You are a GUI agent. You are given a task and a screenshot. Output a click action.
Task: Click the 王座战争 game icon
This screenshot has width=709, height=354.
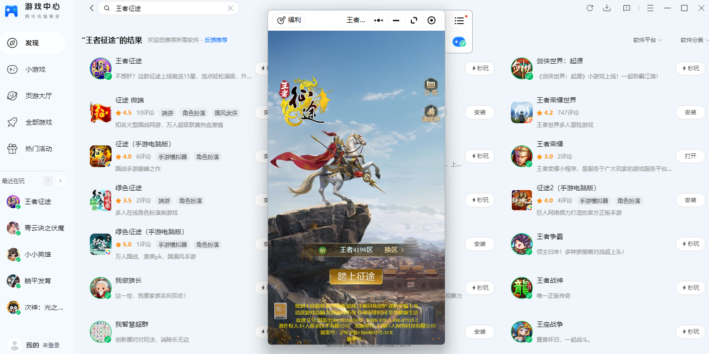tap(522, 332)
